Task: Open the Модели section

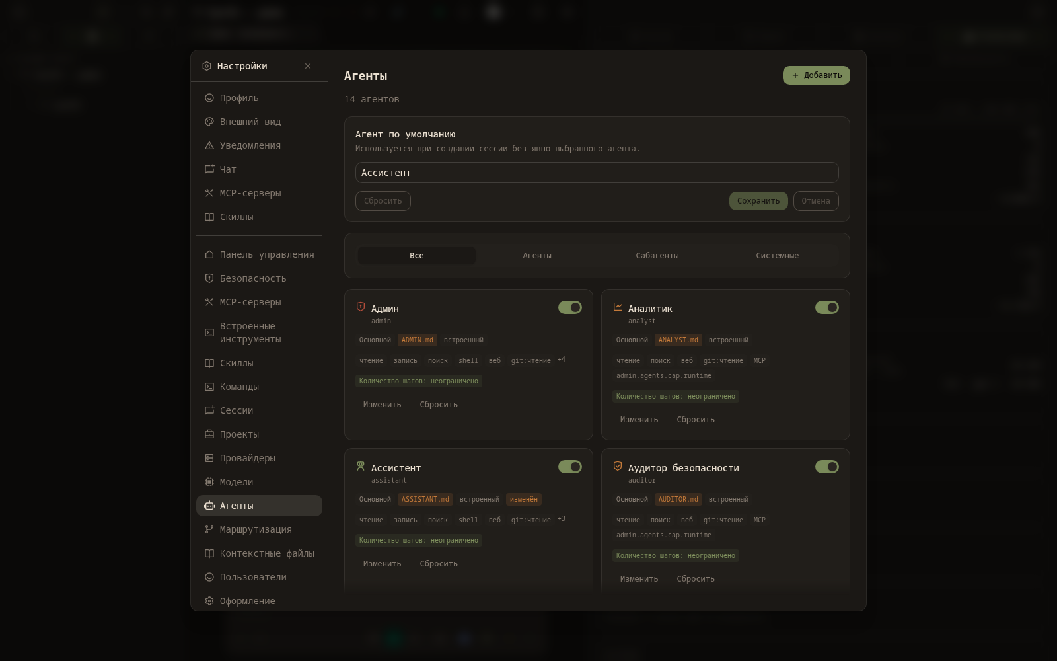Action: [259, 482]
